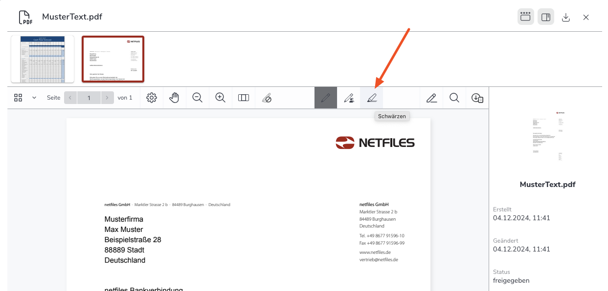The image size is (608, 291).
Task: Click the PDF file icon beside MusterText.pdf
Action: pyautogui.click(x=25, y=17)
